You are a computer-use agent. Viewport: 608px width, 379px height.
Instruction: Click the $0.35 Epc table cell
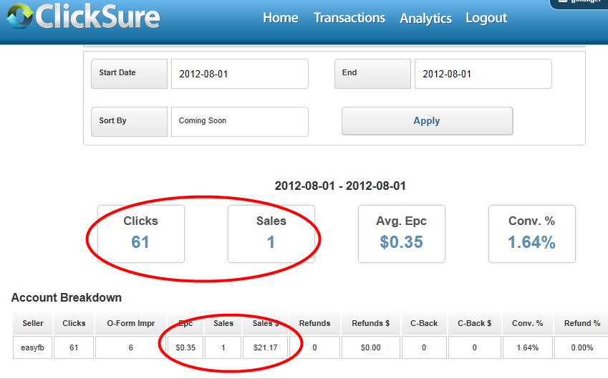[185, 347]
